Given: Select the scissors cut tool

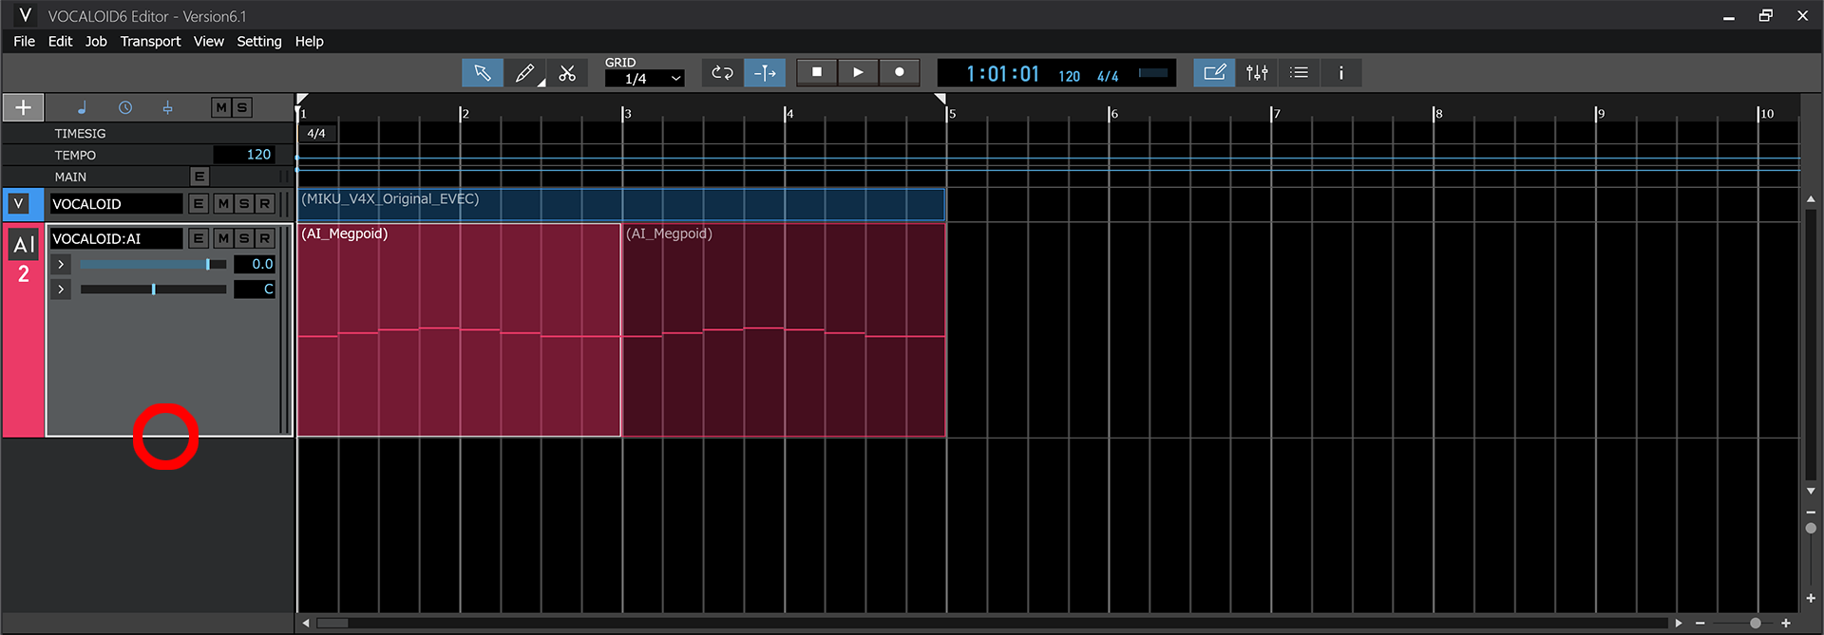Looking at the screenshot, I should click(x=567, y=73).
